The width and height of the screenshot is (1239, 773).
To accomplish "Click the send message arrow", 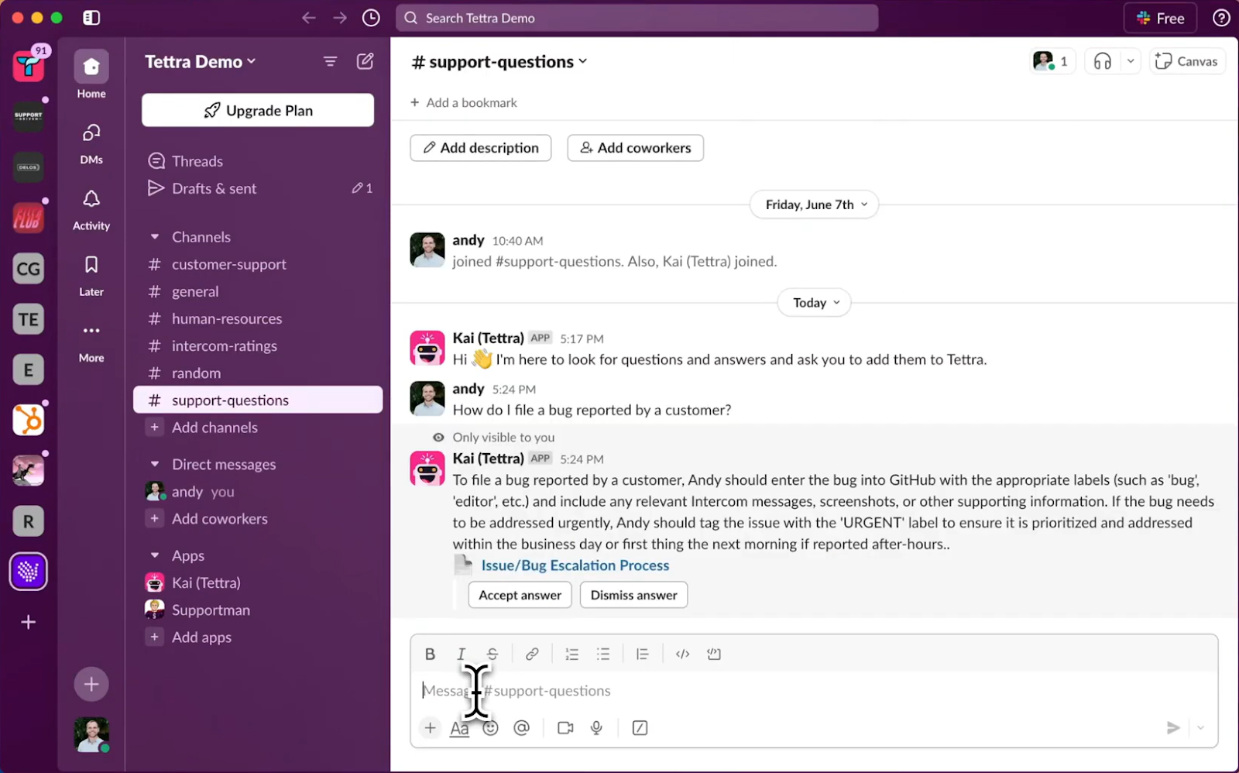I will pos(1173,727).
